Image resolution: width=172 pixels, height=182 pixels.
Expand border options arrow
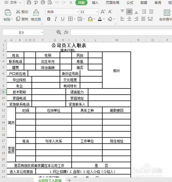74,19
